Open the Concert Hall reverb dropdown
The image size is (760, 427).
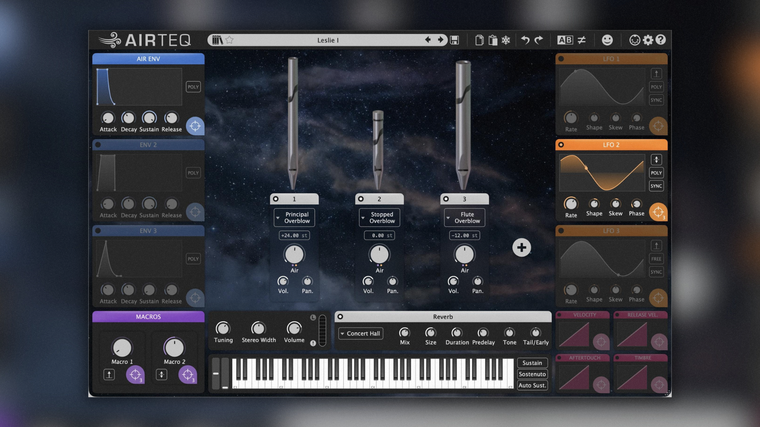(361, 334)
